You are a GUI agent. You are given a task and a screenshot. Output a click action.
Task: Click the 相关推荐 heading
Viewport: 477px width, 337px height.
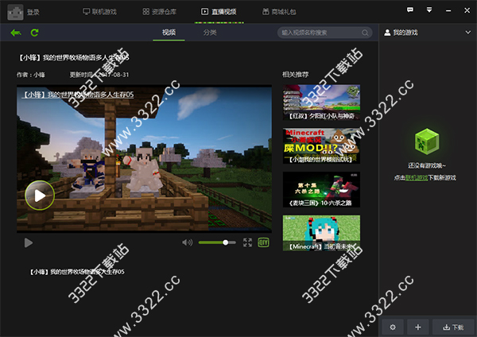pyautogui.click(x=296, y=75)
